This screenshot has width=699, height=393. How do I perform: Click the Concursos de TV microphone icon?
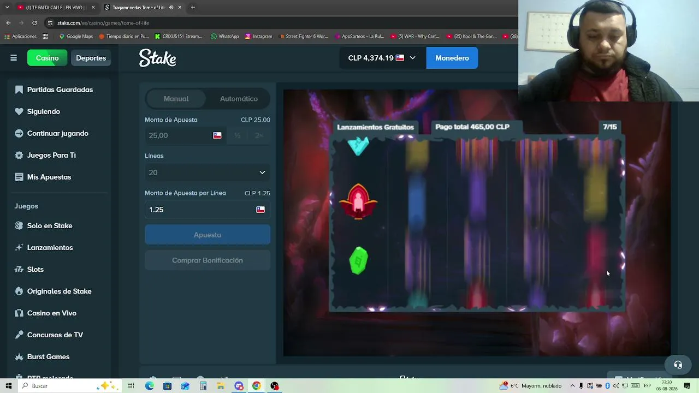click(19, 335)
